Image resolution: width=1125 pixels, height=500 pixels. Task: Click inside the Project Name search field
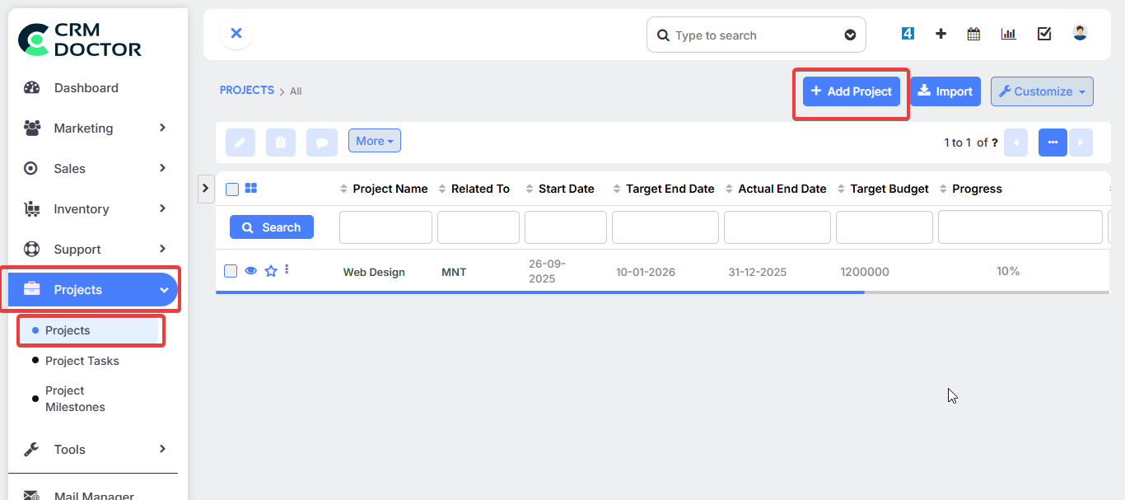pos(385,227)
